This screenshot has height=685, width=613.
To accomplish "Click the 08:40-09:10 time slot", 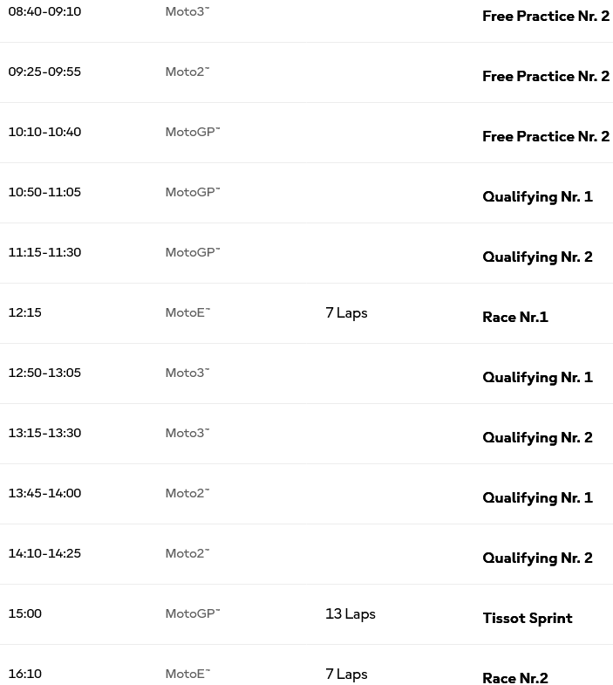I will (44, 12).
